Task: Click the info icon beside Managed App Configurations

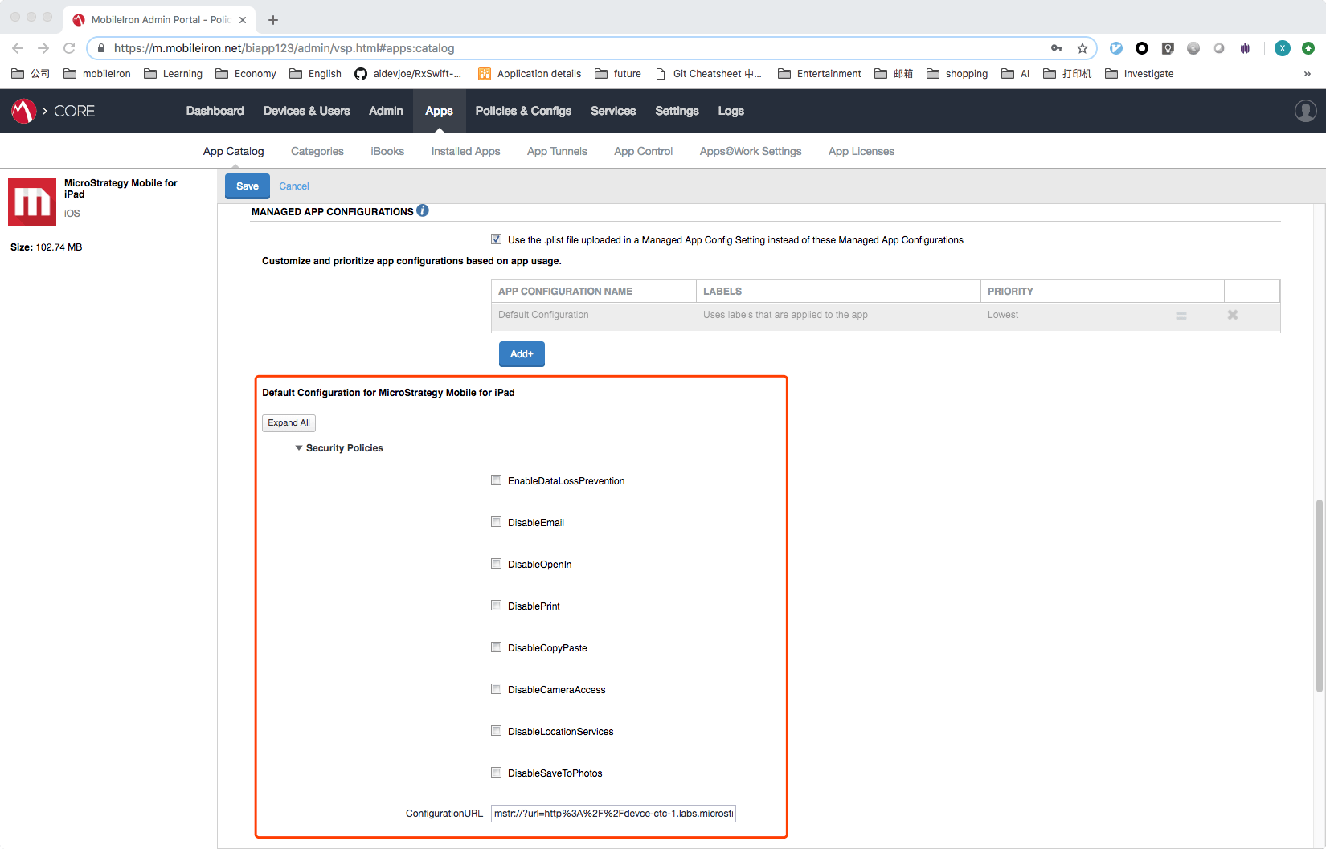Action: coord(423,210)
